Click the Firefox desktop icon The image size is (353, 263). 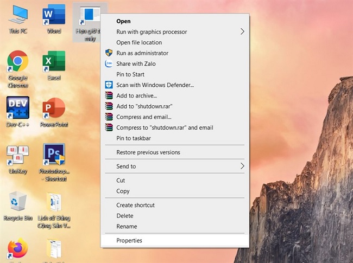(x=17, y=249)
